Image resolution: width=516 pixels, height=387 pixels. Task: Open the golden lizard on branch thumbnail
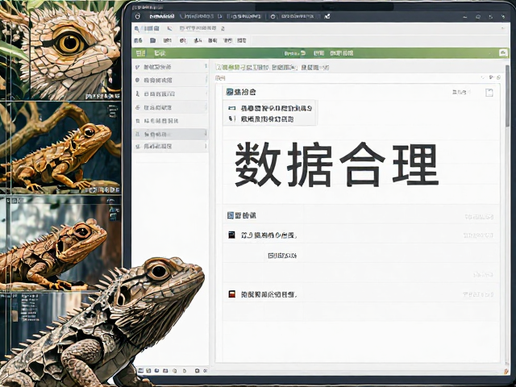click(61, 148)
